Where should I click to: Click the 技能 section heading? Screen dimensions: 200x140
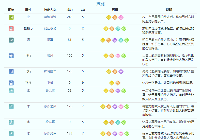click(101, 4)
